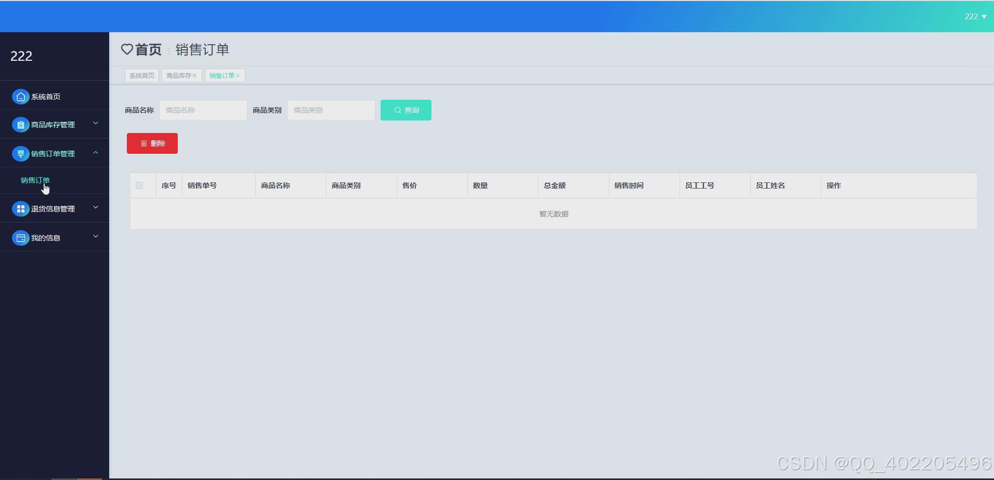Click the red 删除 delete button
994x480 pixels.
pos(152,143)
